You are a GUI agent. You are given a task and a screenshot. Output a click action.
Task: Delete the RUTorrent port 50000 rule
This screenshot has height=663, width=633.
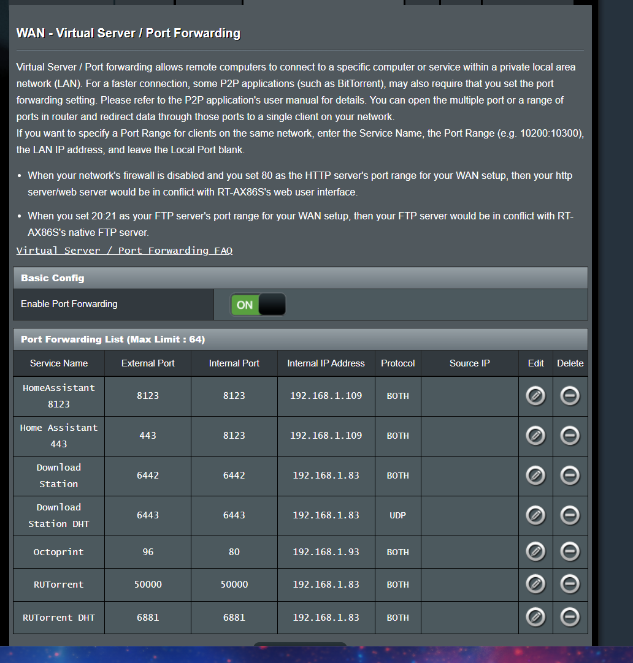pyautogui.click(x=570, y=585)
